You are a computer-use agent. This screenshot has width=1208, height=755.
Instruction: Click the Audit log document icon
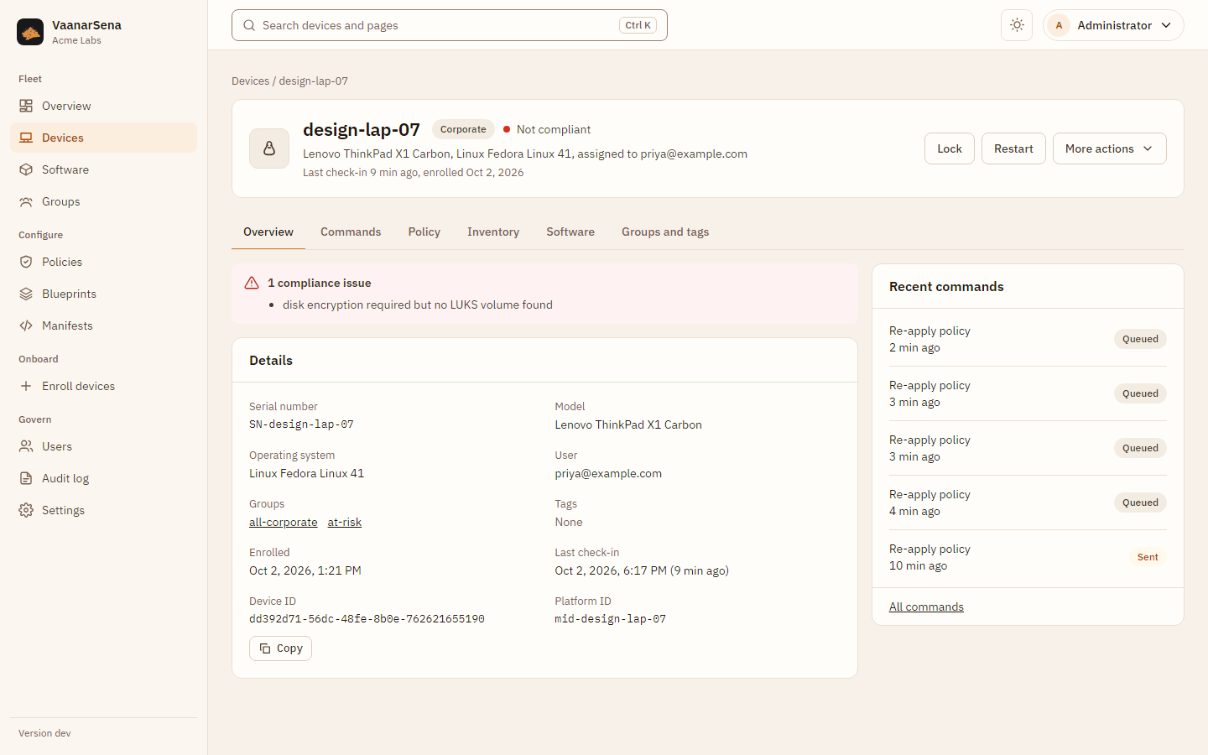pyautogui.click(x=26, y=478)
